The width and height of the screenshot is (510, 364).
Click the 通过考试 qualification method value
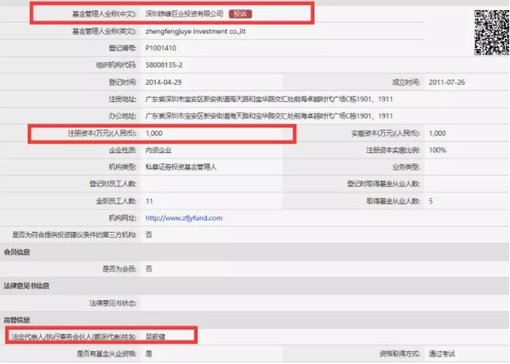(x=442, y=353)
